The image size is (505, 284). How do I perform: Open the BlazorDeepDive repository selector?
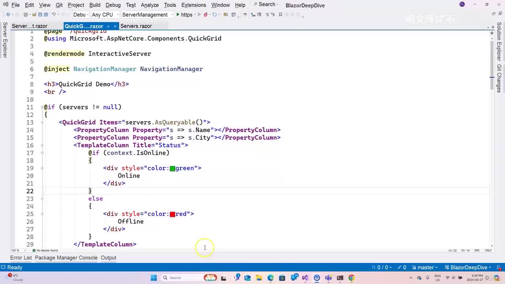(x=468, y=267)
